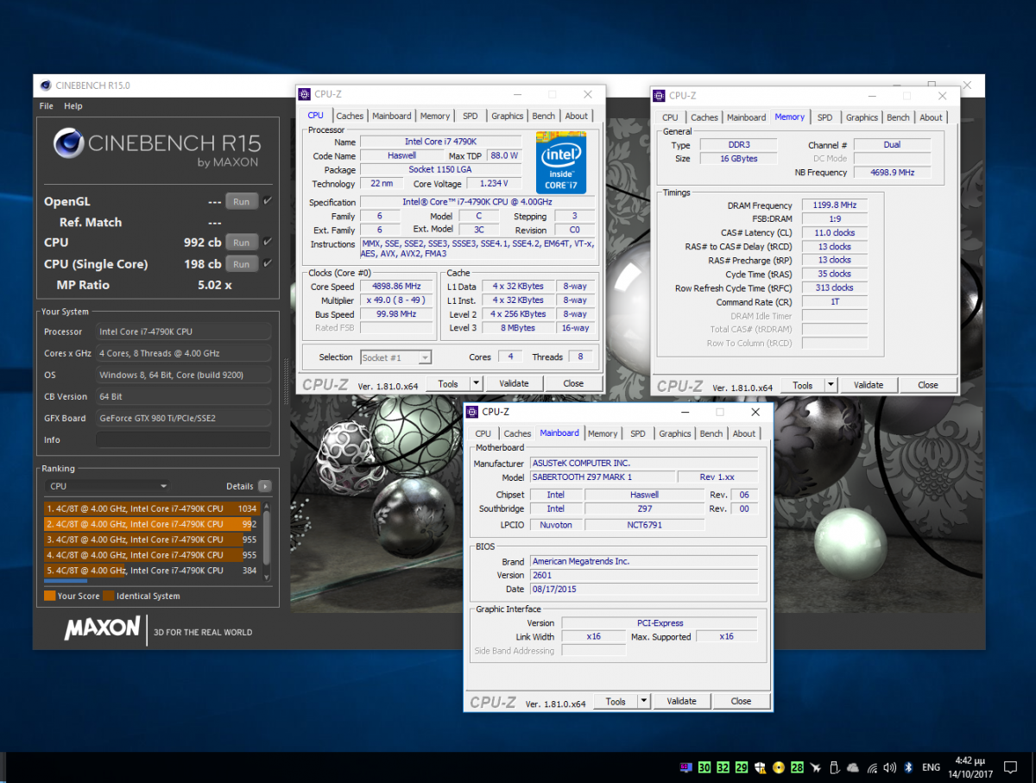This screenshot has height=783, width=1036.
Task: Run the CPU benchmark in Cinebench
Action: [x=242, y=243]
